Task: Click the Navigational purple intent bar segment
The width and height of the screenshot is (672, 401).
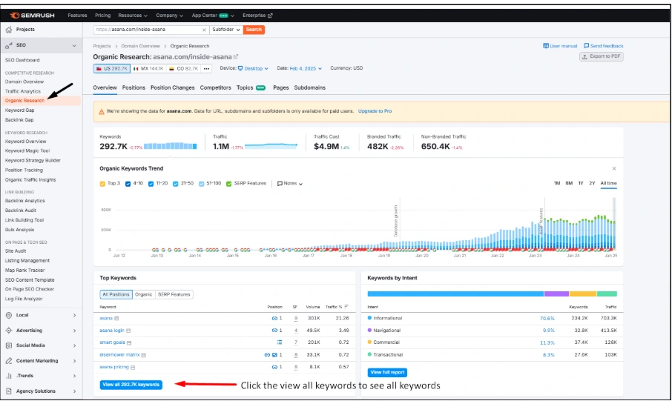Action: (556, 294)
